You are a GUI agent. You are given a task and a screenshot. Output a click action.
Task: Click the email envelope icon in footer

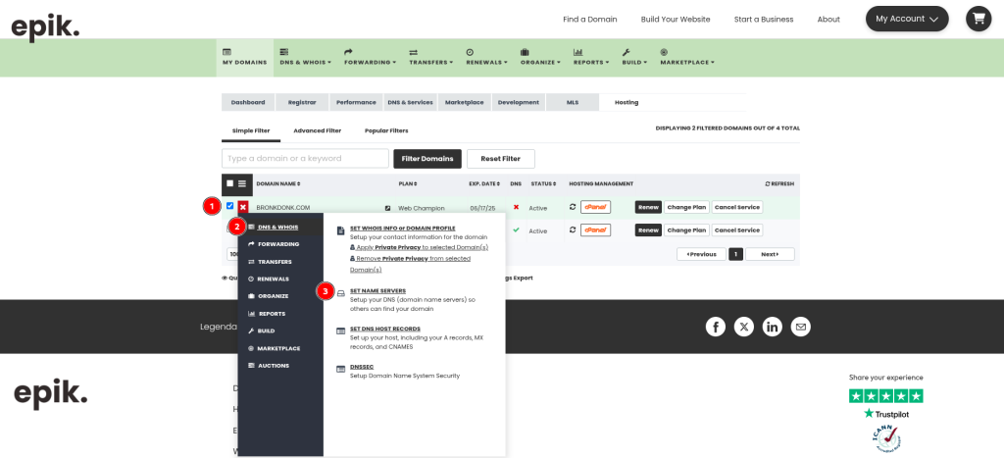[x=800, y=327]
